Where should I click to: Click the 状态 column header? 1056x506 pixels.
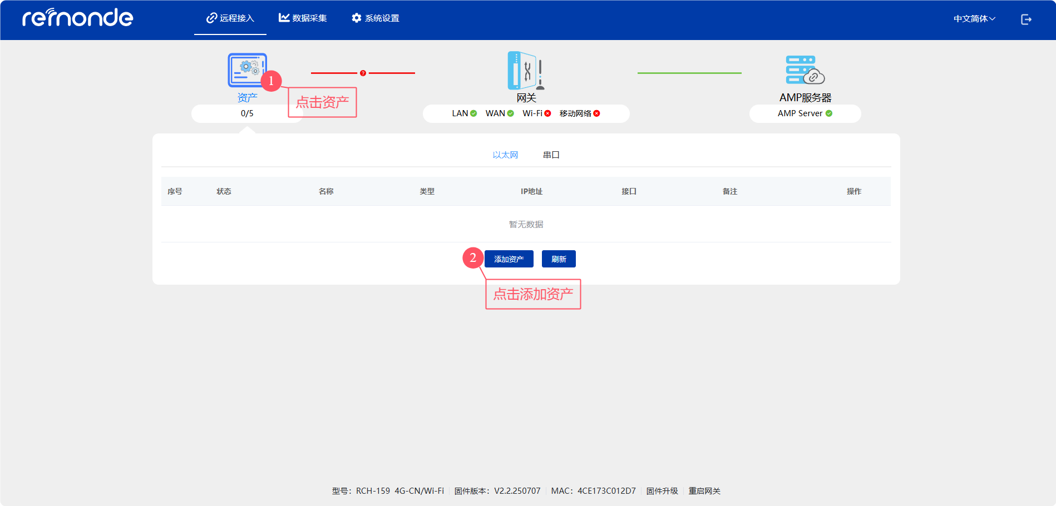pos(224,191)
